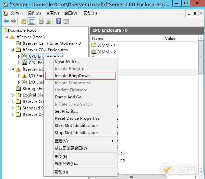The height and width of the screenshot is (179, 205).
Task: Click the warning icon on first I/O Enclosure
Action: click(x=24, y=76)
